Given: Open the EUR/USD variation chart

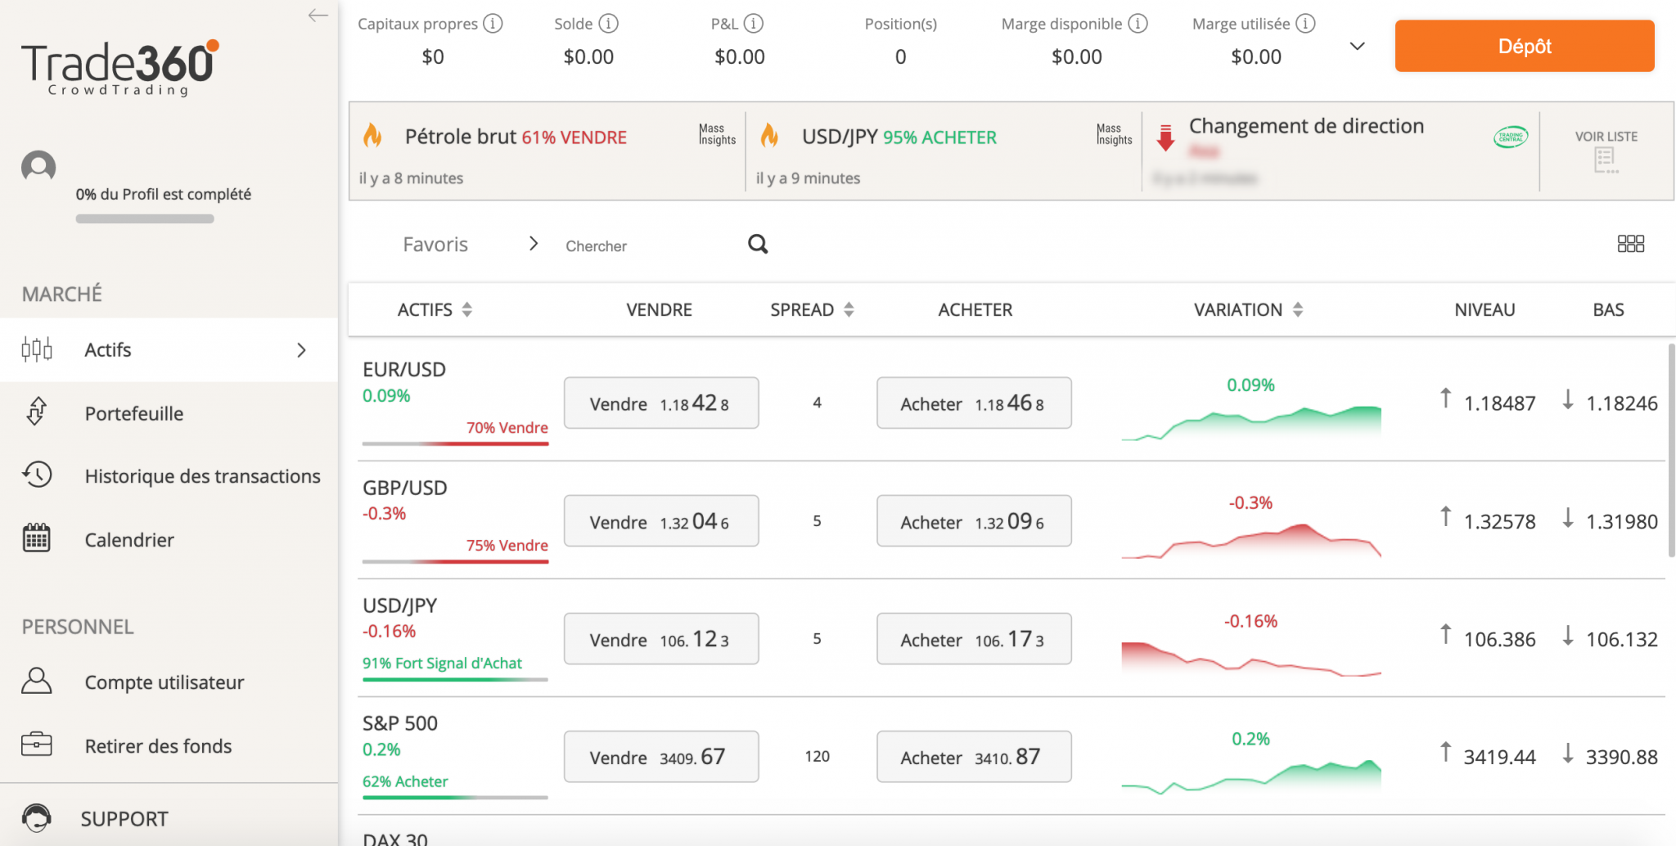Looking at the screenshot, I should click(1251, 421).
